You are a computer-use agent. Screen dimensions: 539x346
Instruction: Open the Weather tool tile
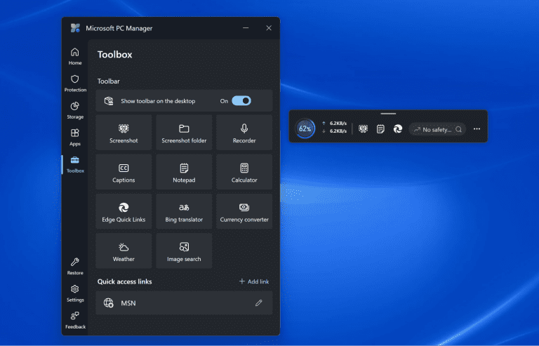pyautogui.click(x=124, y=251)
